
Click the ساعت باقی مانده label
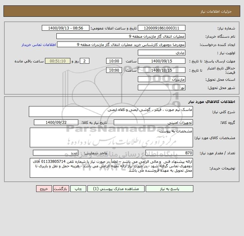pyautogui.click(x=29, y=61)
